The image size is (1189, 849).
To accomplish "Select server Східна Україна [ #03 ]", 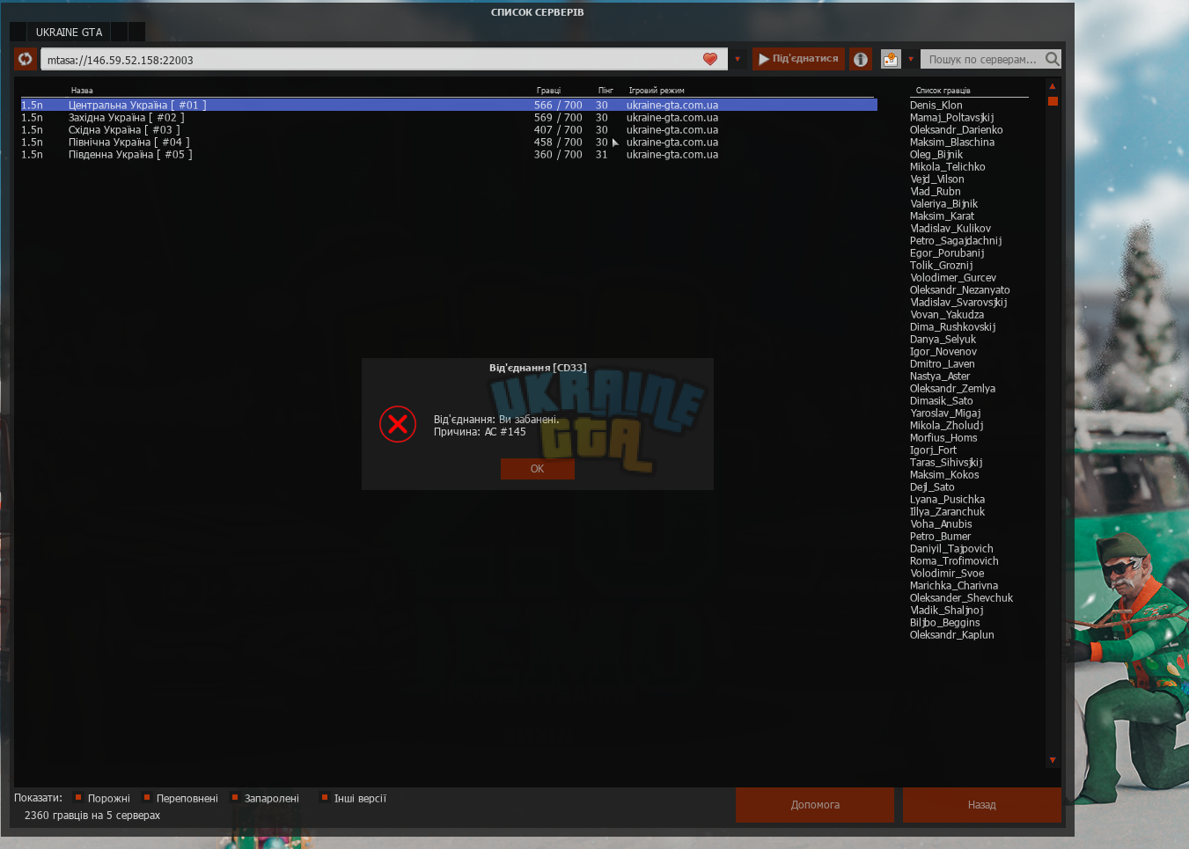I will [x=449, y=129].
